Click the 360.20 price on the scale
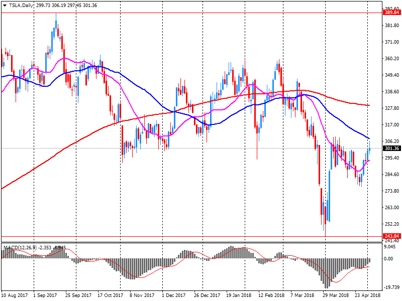 tap(391, 59)
